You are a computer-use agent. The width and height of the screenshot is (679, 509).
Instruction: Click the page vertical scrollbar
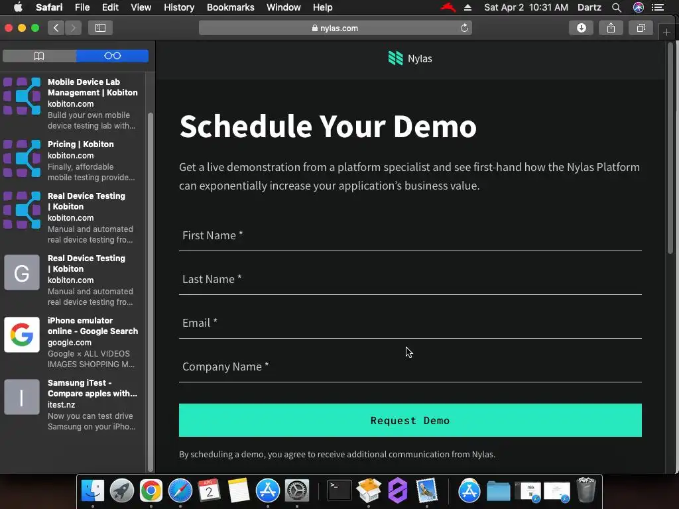coord(670,148)
